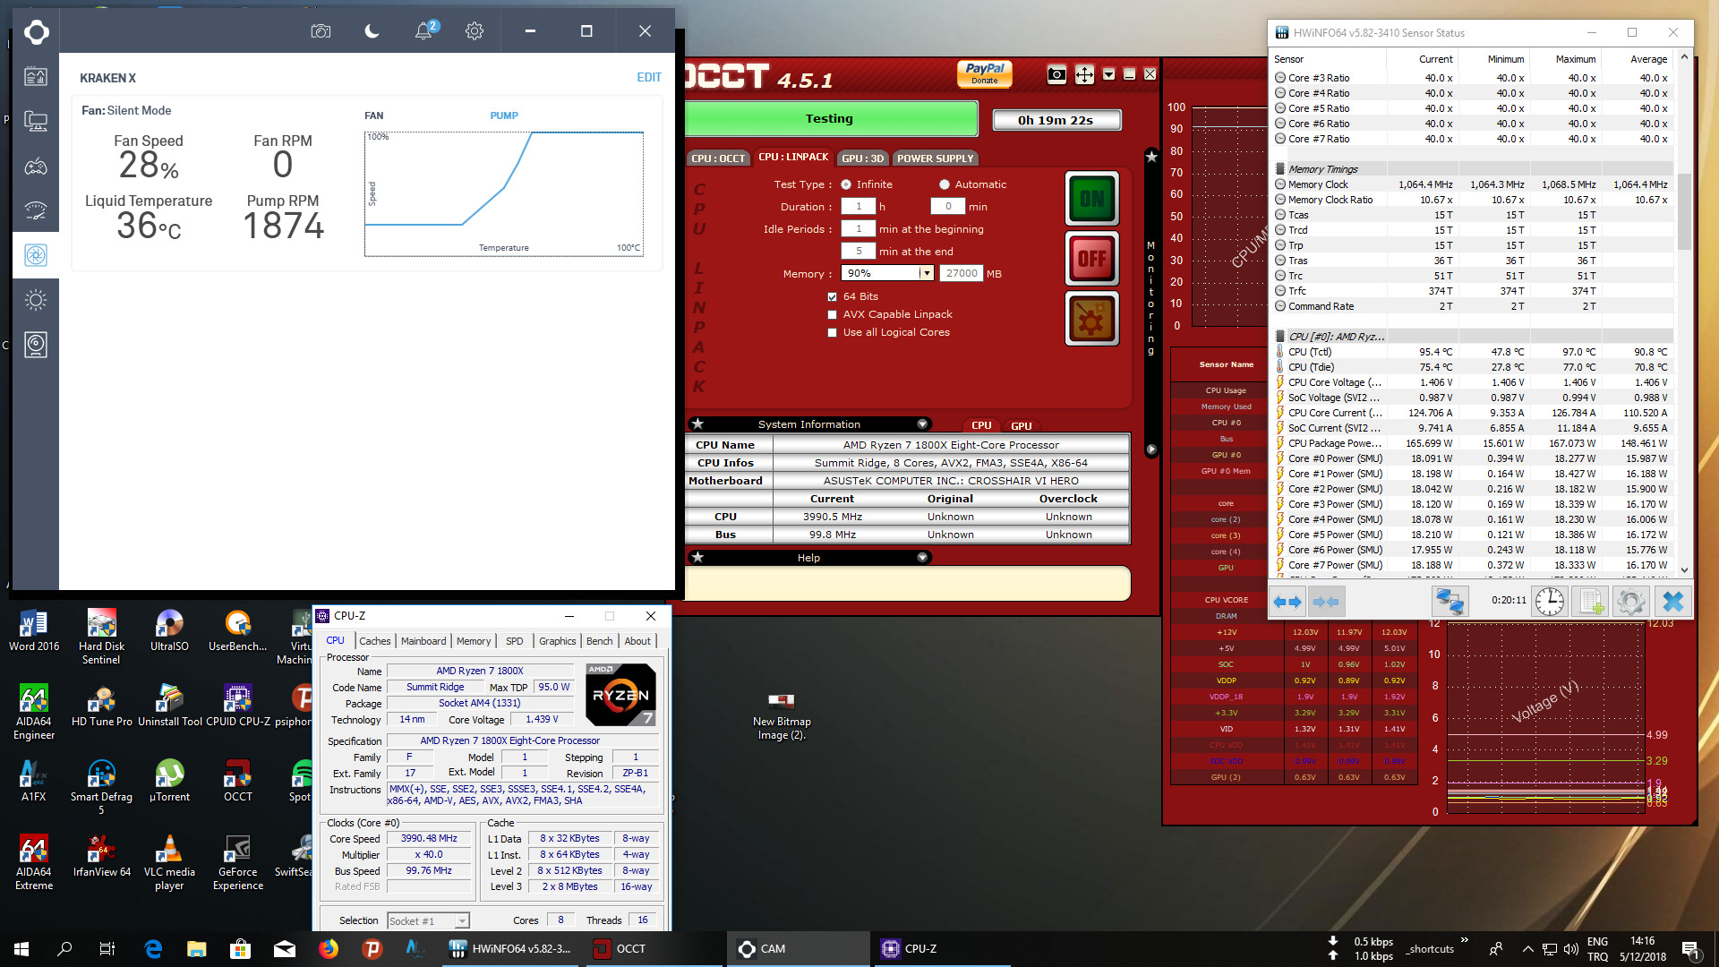Select CAM cooling Kraken sidebar icon

(x=36, y=255)
